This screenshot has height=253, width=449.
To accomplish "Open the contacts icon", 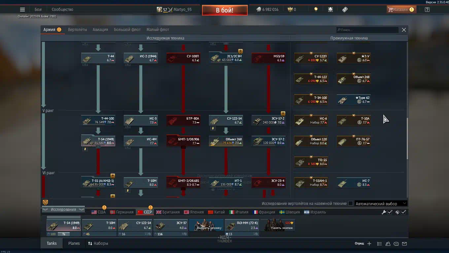I will [388, 244].
